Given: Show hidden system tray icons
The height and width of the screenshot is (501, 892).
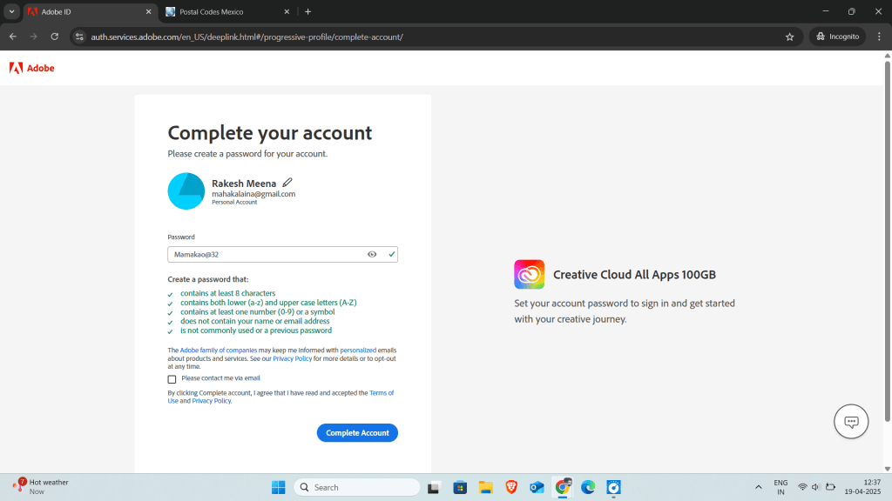Looking at the screenshot, I should (x=759, y=487).
